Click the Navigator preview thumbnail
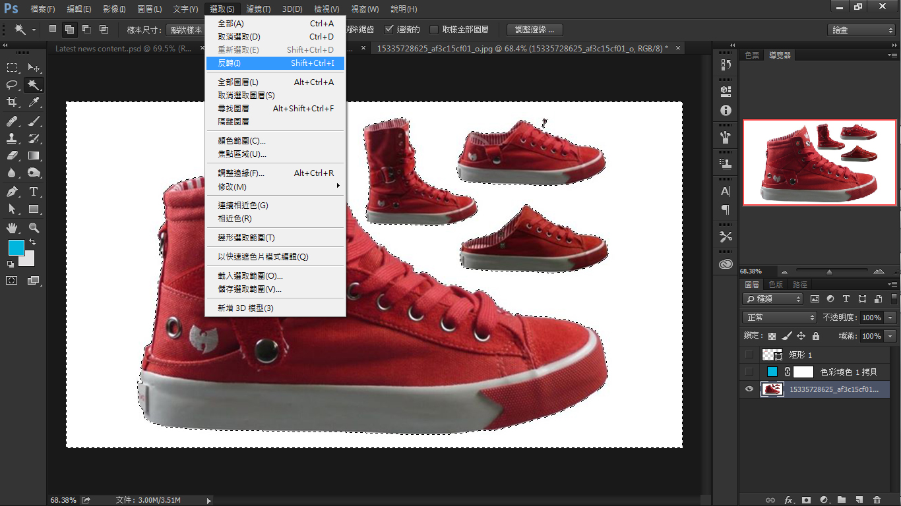 (x=820, y=162)
